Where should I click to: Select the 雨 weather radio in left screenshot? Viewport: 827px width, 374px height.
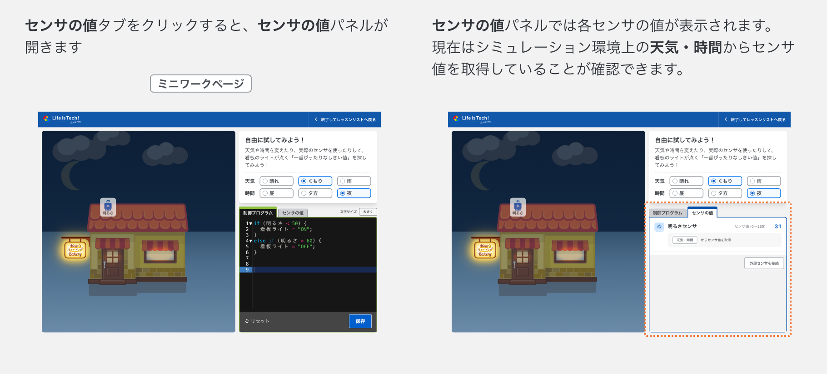pyautogui.click(x=343, y=181)
